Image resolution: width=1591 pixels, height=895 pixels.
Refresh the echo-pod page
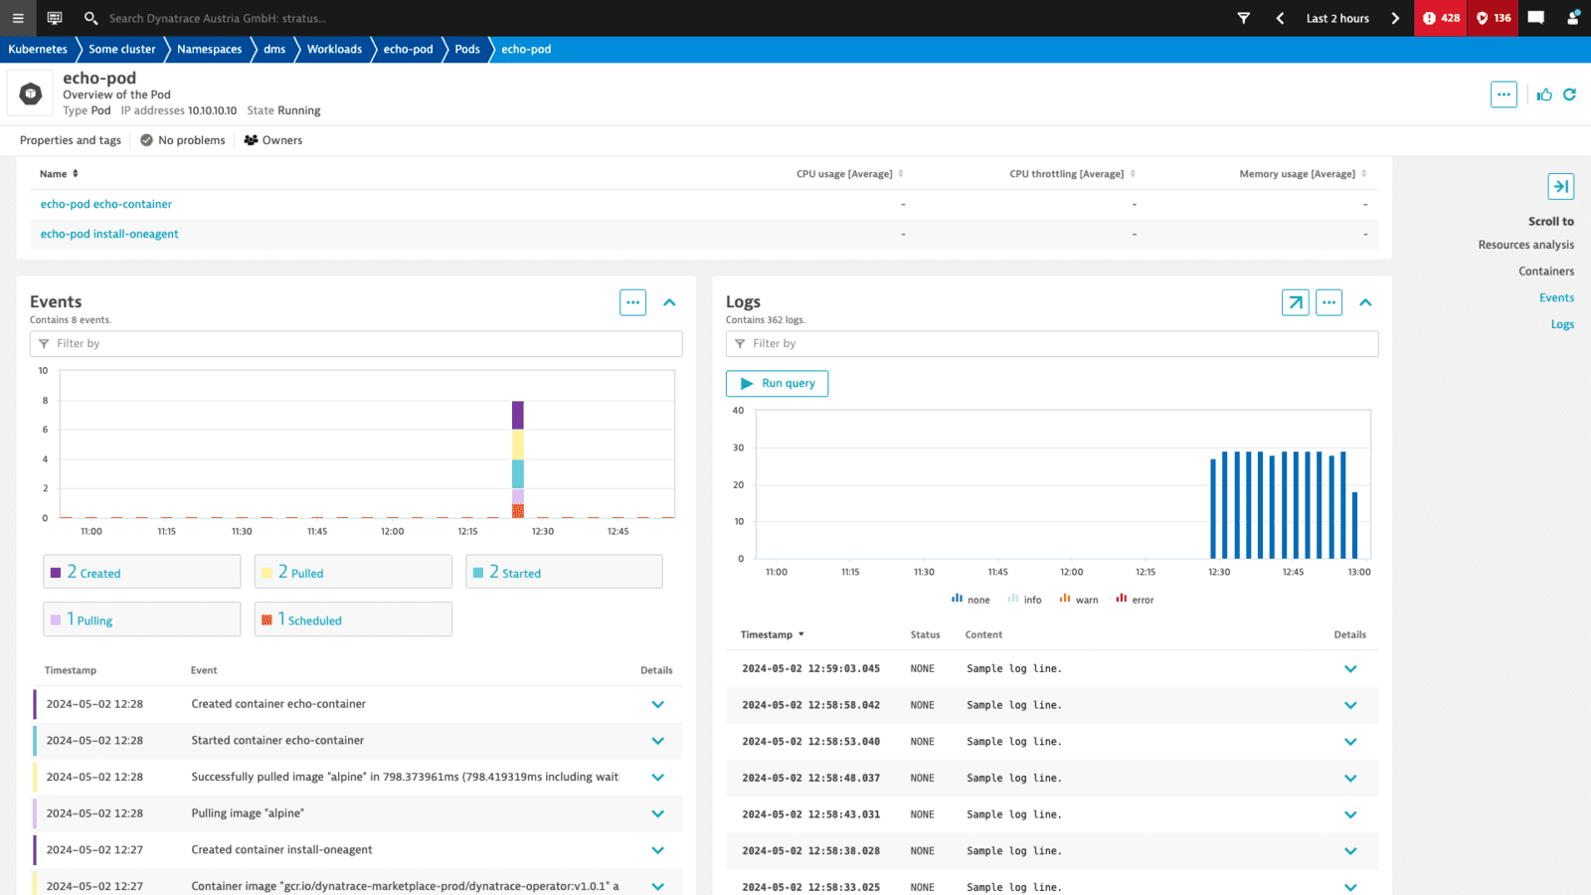click(1570, 94)
